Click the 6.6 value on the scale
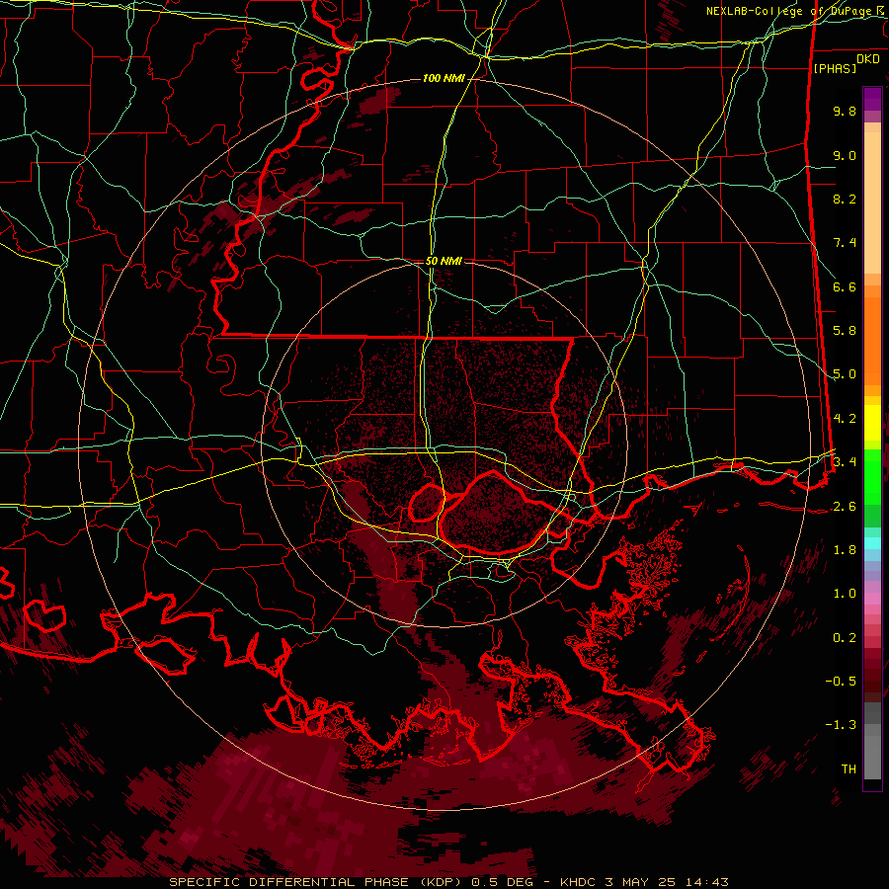889x889 pixels. (845, 286)
